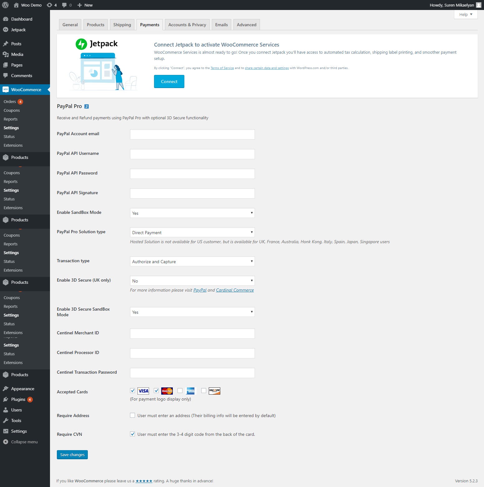Toggle the Require CVN checkbox

point(132,434)
